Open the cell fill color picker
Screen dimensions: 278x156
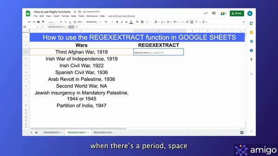137,22
